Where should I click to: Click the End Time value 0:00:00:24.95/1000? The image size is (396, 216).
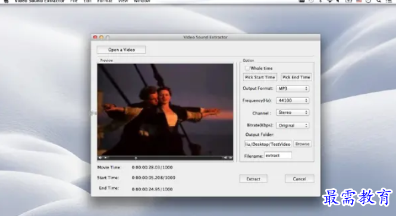point(152,189)
